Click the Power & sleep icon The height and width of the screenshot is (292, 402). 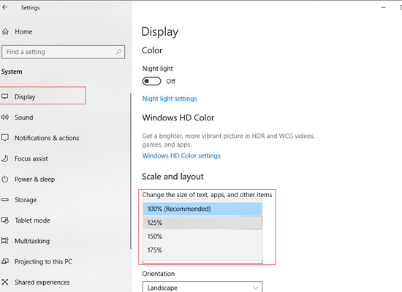[5, 179]
